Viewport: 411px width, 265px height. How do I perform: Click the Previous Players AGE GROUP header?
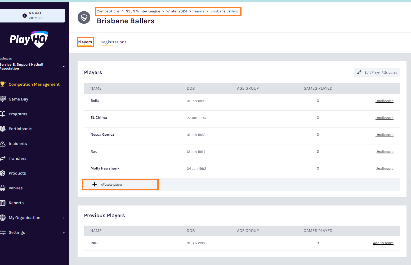pos(248,231)
